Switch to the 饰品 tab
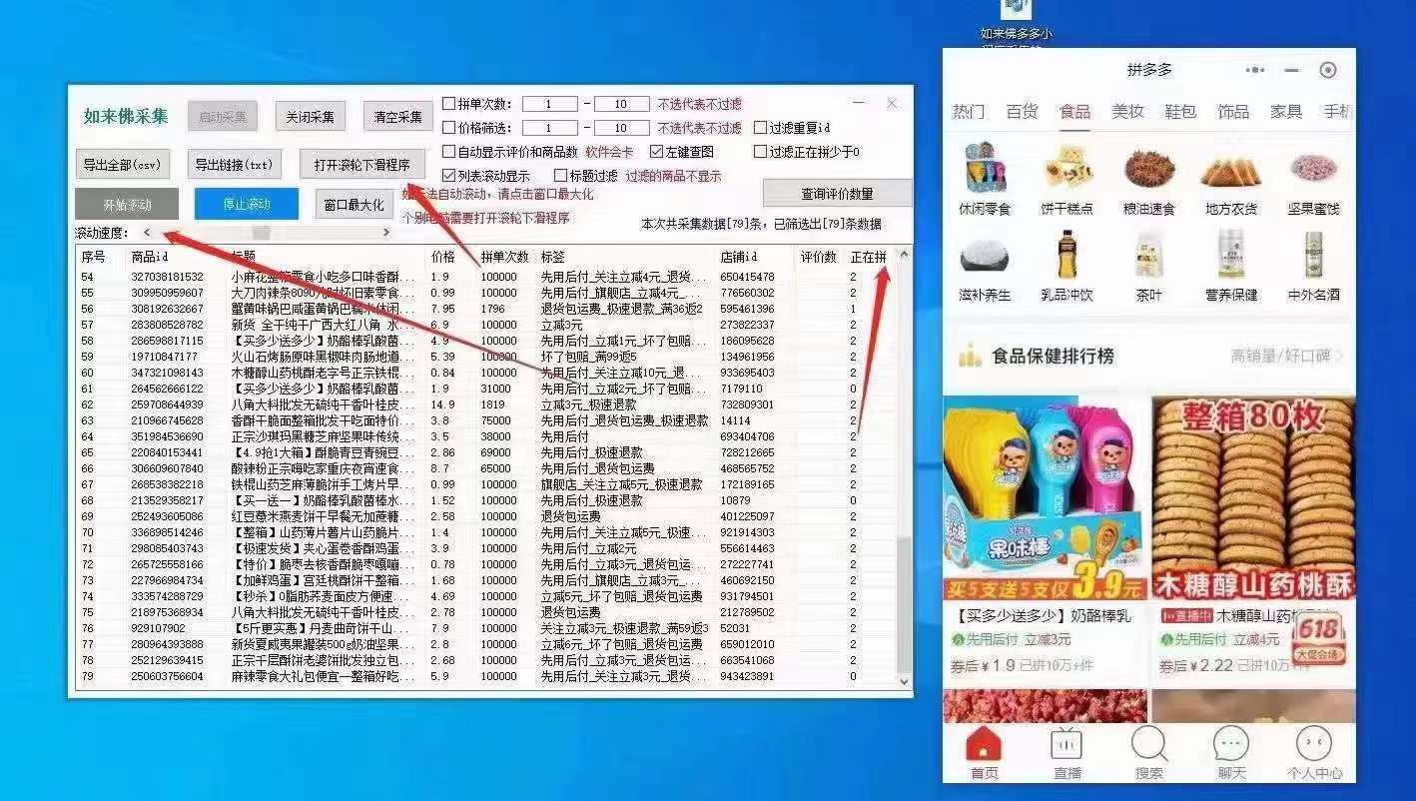1416x801 pixels. point(1233,111)
